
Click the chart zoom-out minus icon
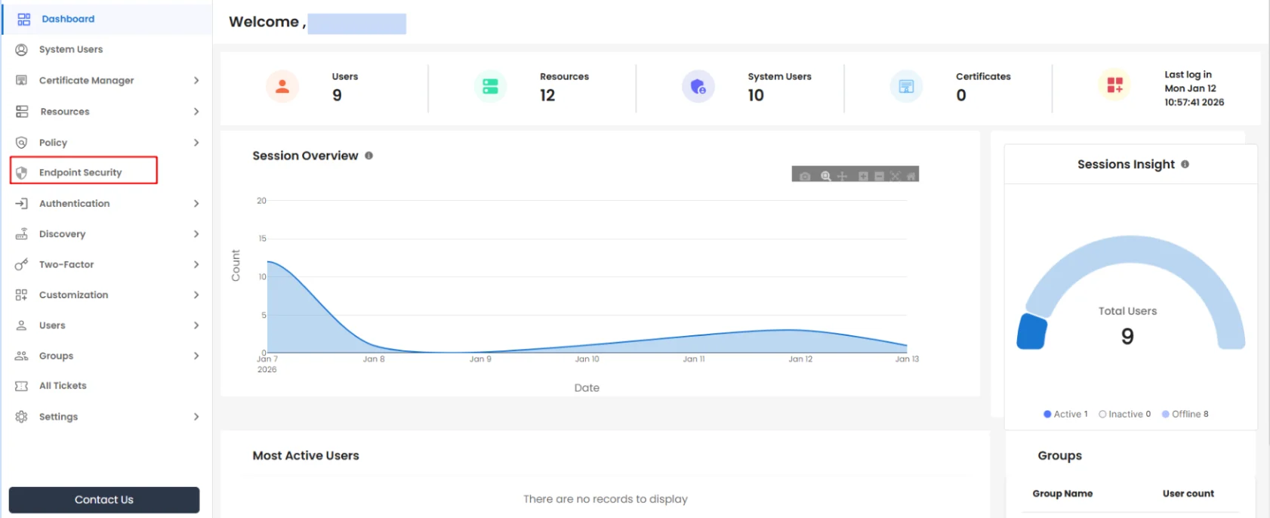coord(879,176)
